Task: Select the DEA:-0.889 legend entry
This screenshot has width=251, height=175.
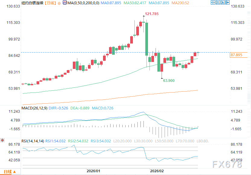Action: coord(80,108)
